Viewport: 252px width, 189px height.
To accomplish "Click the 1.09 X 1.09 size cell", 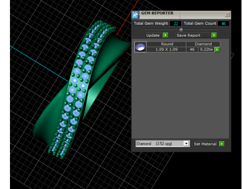I will 166,49.
